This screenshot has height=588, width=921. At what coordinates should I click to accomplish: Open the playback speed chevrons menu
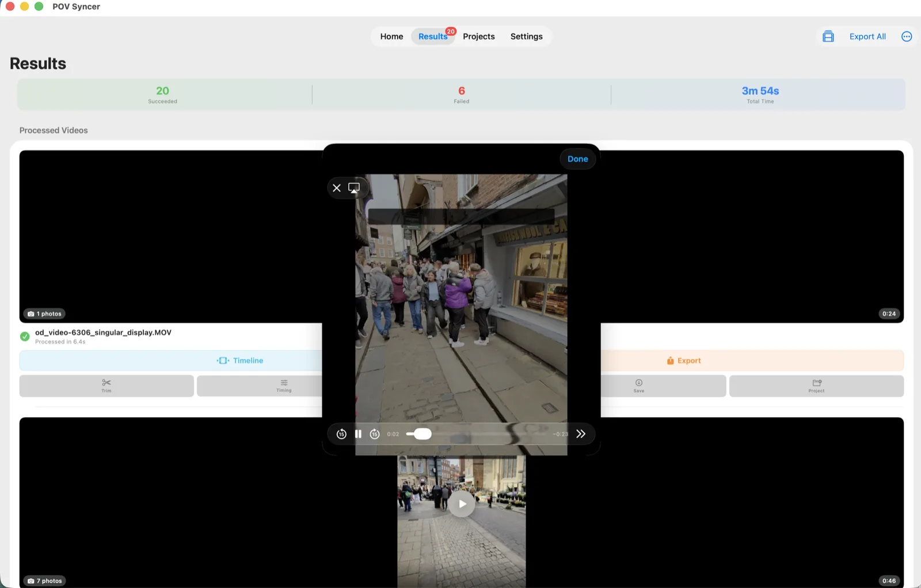[581, 434]
